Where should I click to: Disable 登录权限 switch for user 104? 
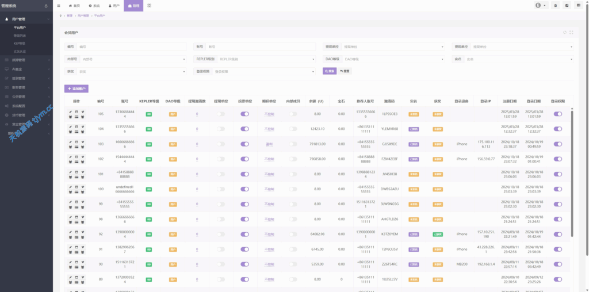557,129
